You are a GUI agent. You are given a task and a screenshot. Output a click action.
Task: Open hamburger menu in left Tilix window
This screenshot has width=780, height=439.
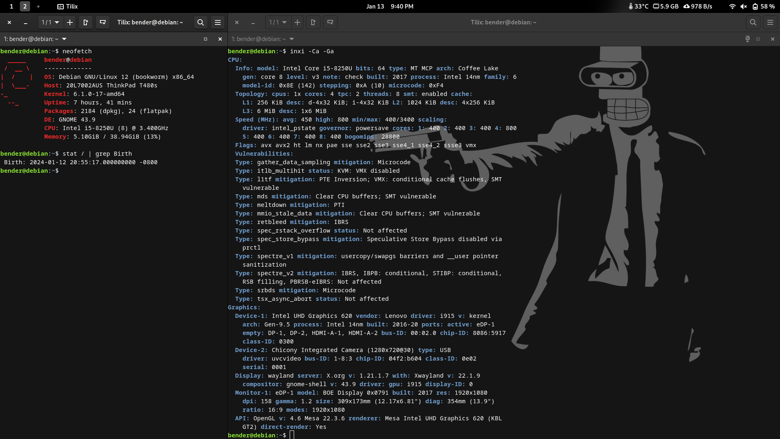[218, 22]
